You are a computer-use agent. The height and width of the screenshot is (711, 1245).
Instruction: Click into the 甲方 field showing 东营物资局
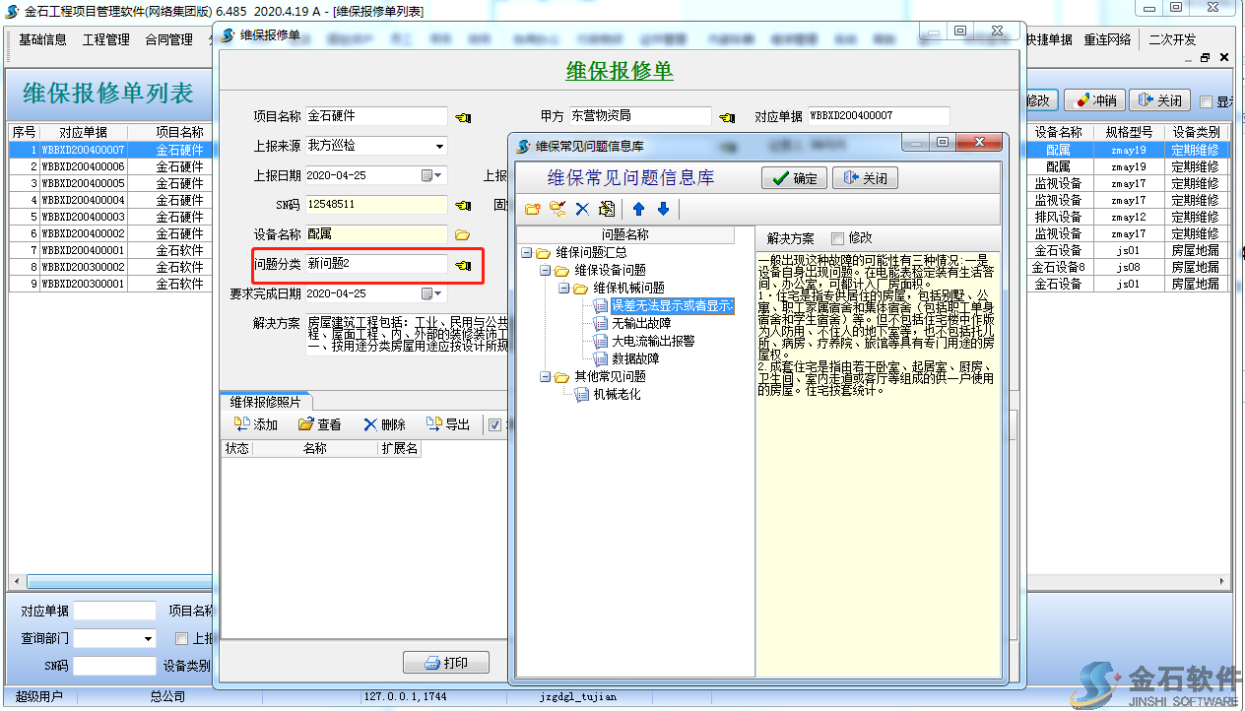click(x=640, y=116)
